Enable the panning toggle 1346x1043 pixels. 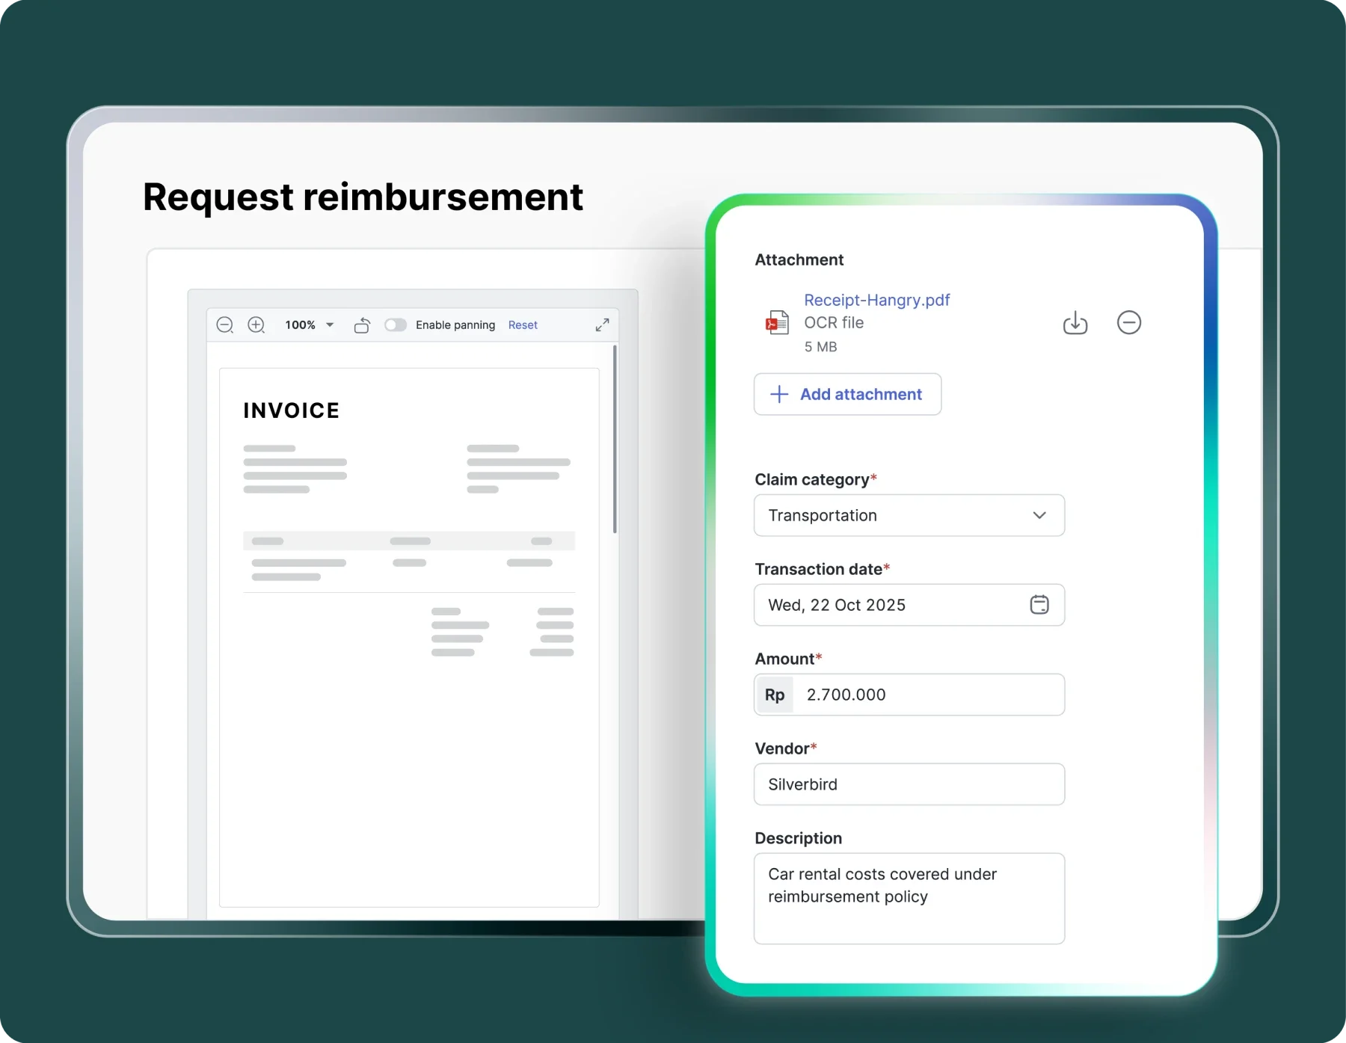(x=396, y=324)
